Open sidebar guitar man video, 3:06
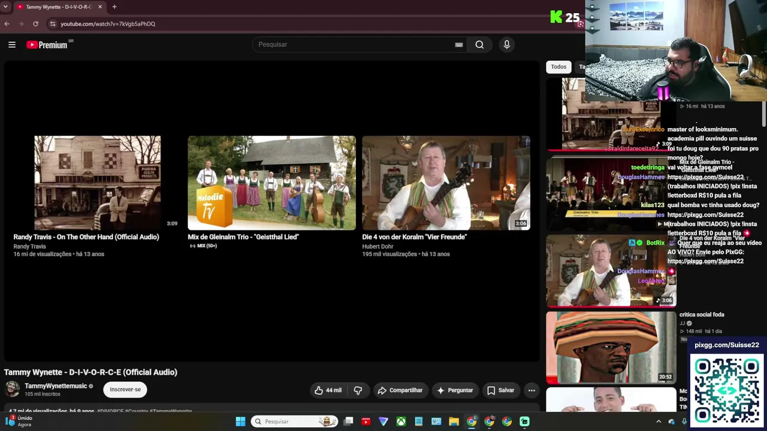This screenshot has height=431, width=767. (611, 271)
